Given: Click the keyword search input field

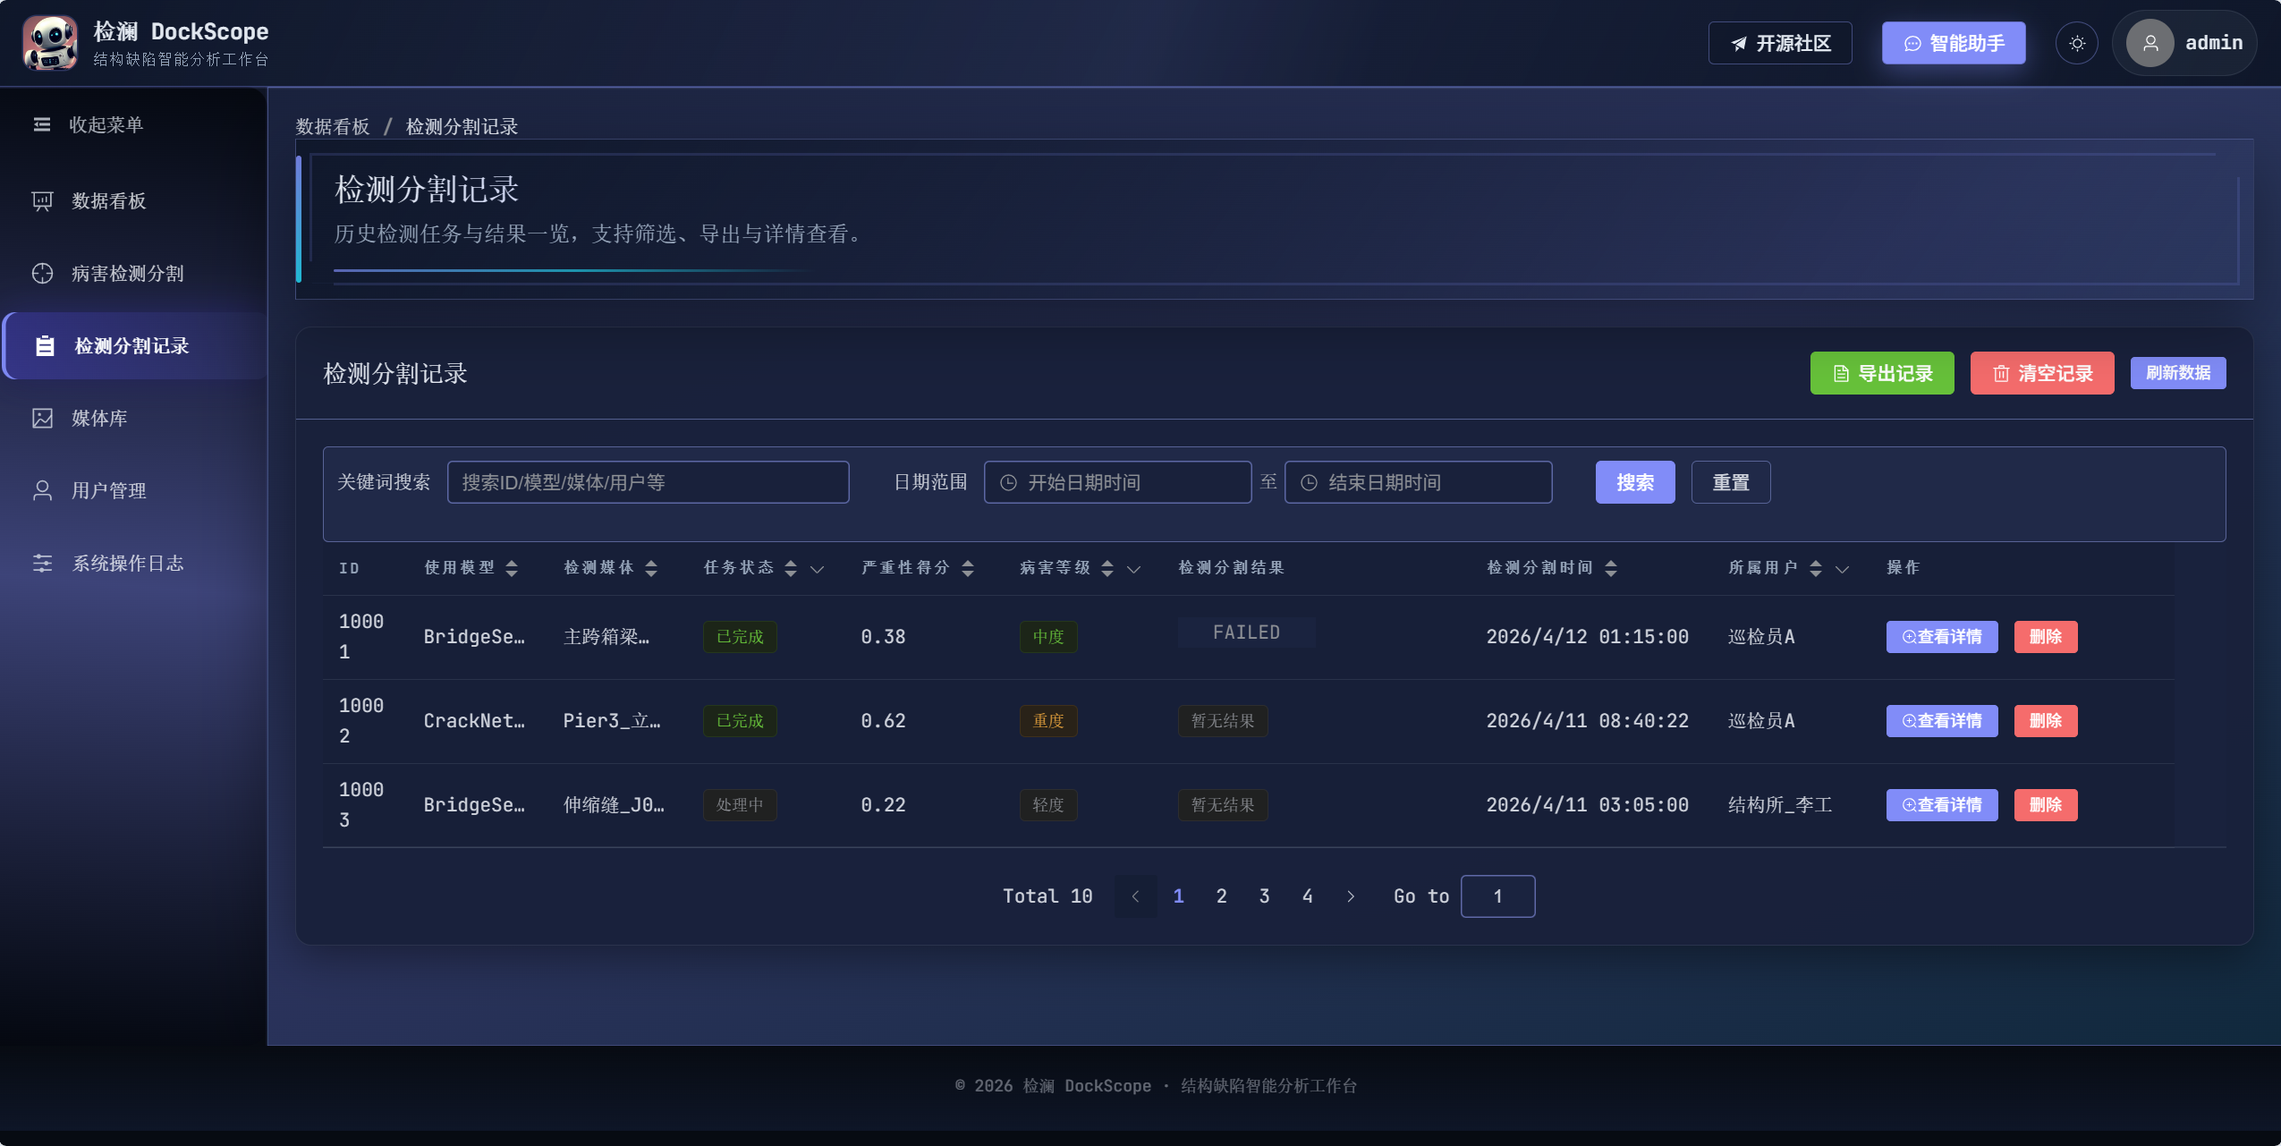Looking at the screenshot, I should click(648, 482).
